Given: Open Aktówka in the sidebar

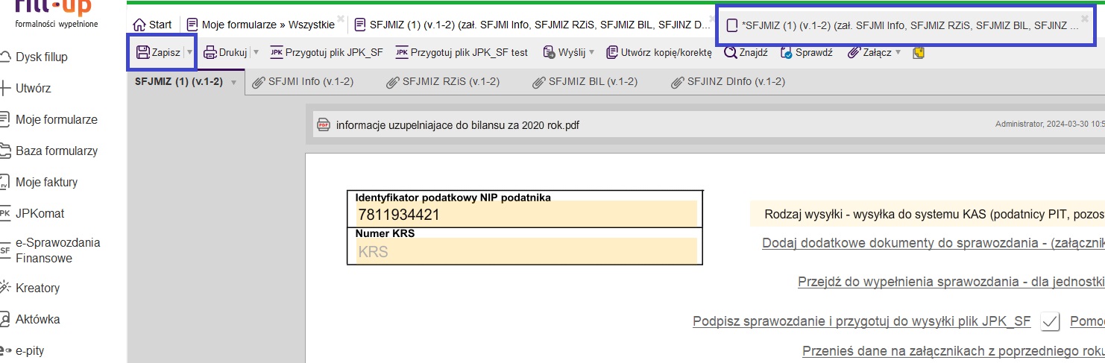Looking at the screenshot, I should pyautogui.click(x=37, y=319).
